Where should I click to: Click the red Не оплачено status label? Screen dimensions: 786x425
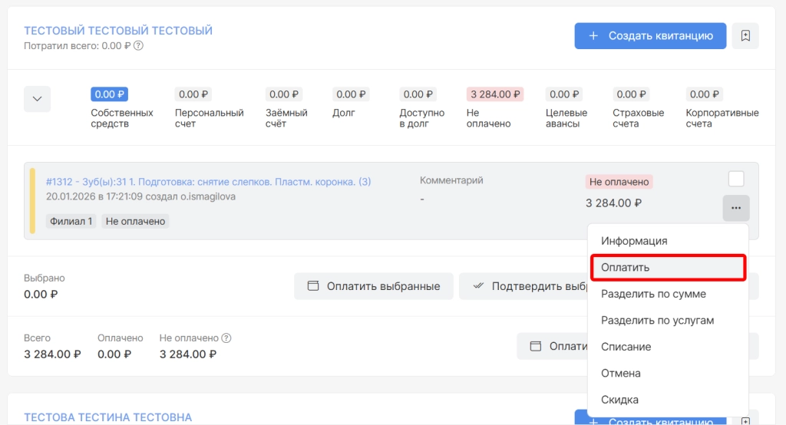619,182
